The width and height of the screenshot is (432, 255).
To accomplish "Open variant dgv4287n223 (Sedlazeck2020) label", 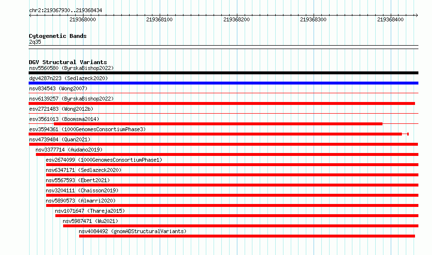I will click(68, 78).
